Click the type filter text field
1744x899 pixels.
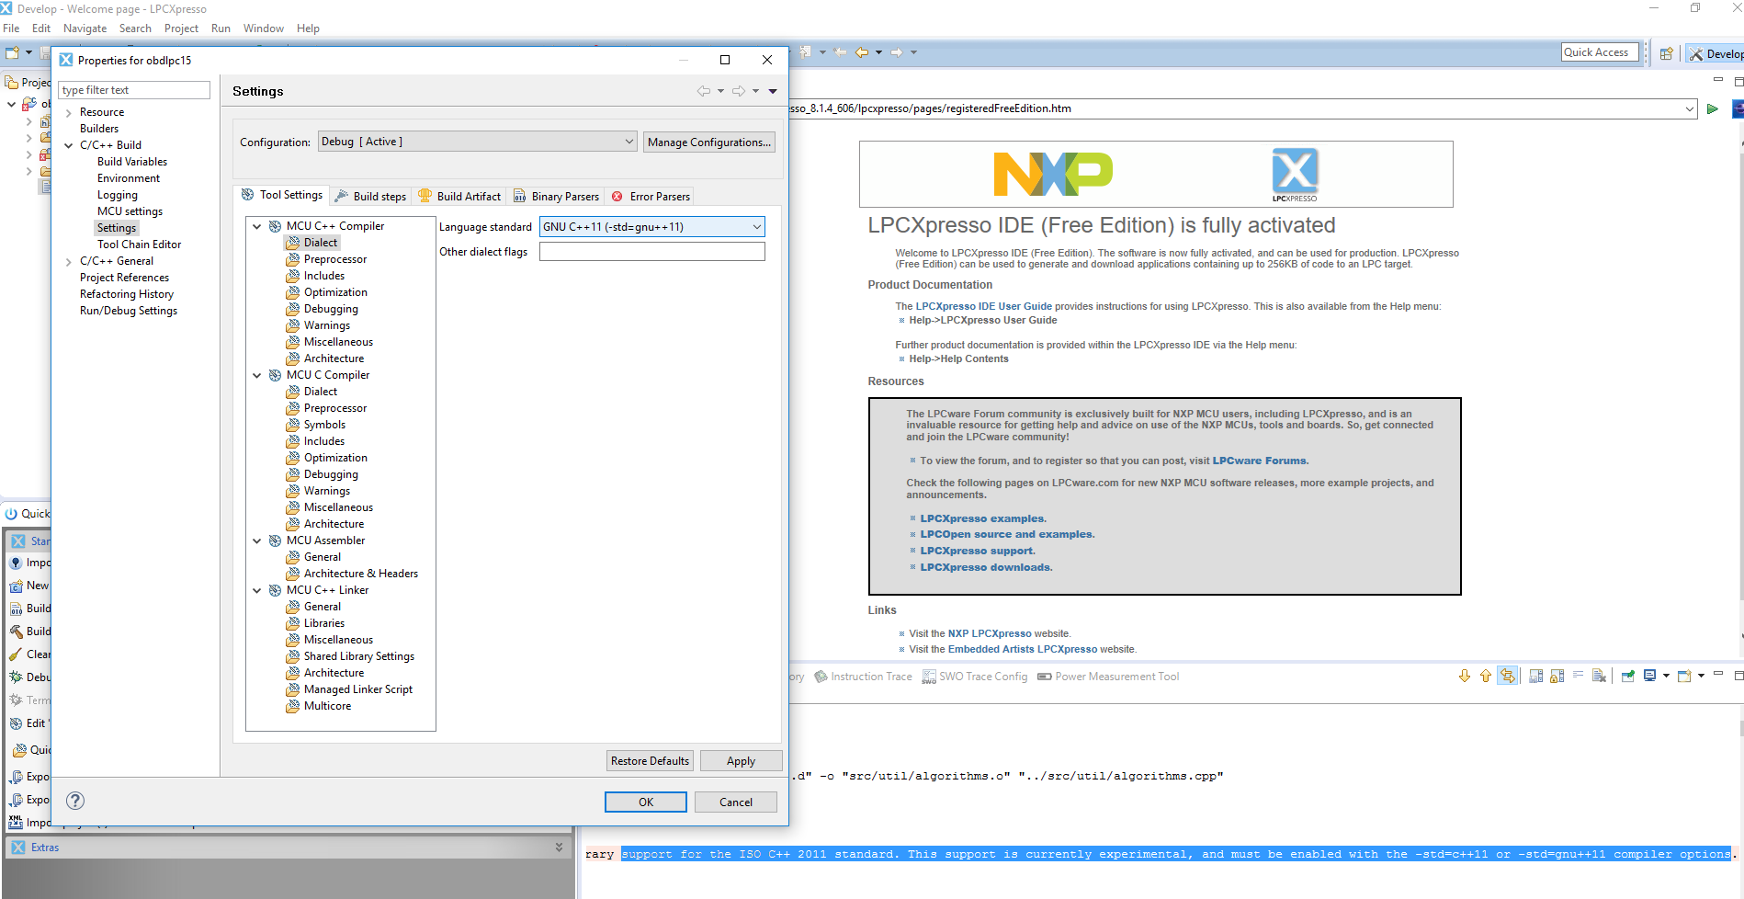(x=134, y=90)
